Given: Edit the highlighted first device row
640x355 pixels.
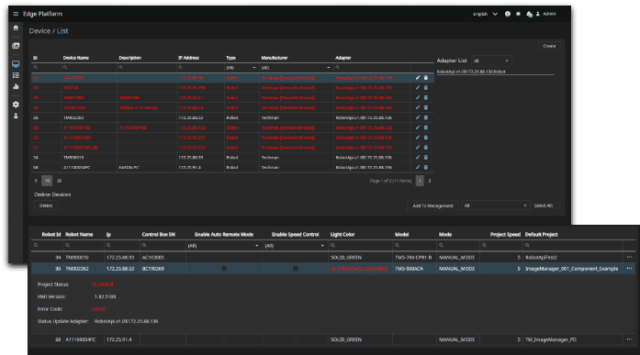Looking at the screenshot, I should point(418,77).
